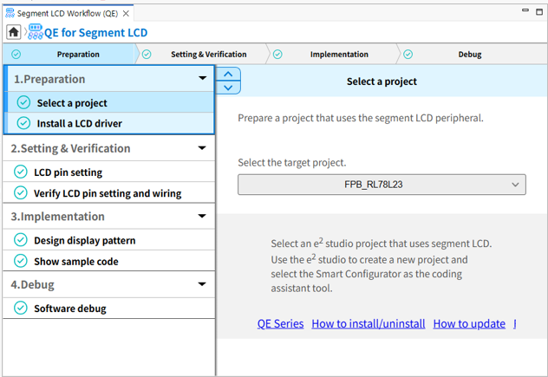Click the Home icon in the breadcrumb
Viewport: 548px width, 377px height.
click(x=14, y=32)
